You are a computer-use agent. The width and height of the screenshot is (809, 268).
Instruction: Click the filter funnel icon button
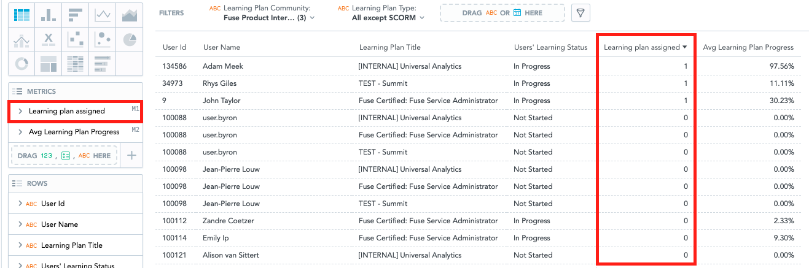click(x=580, y=13)
